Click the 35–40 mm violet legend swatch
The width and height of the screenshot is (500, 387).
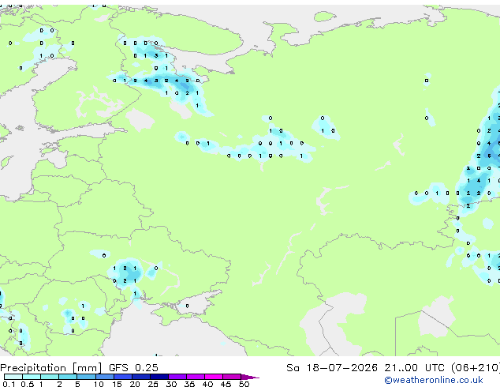coord(196,377)
